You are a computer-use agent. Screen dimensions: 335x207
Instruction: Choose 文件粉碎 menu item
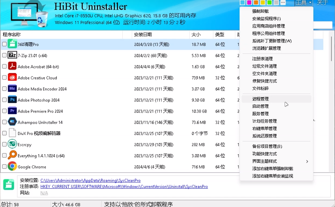276,88
